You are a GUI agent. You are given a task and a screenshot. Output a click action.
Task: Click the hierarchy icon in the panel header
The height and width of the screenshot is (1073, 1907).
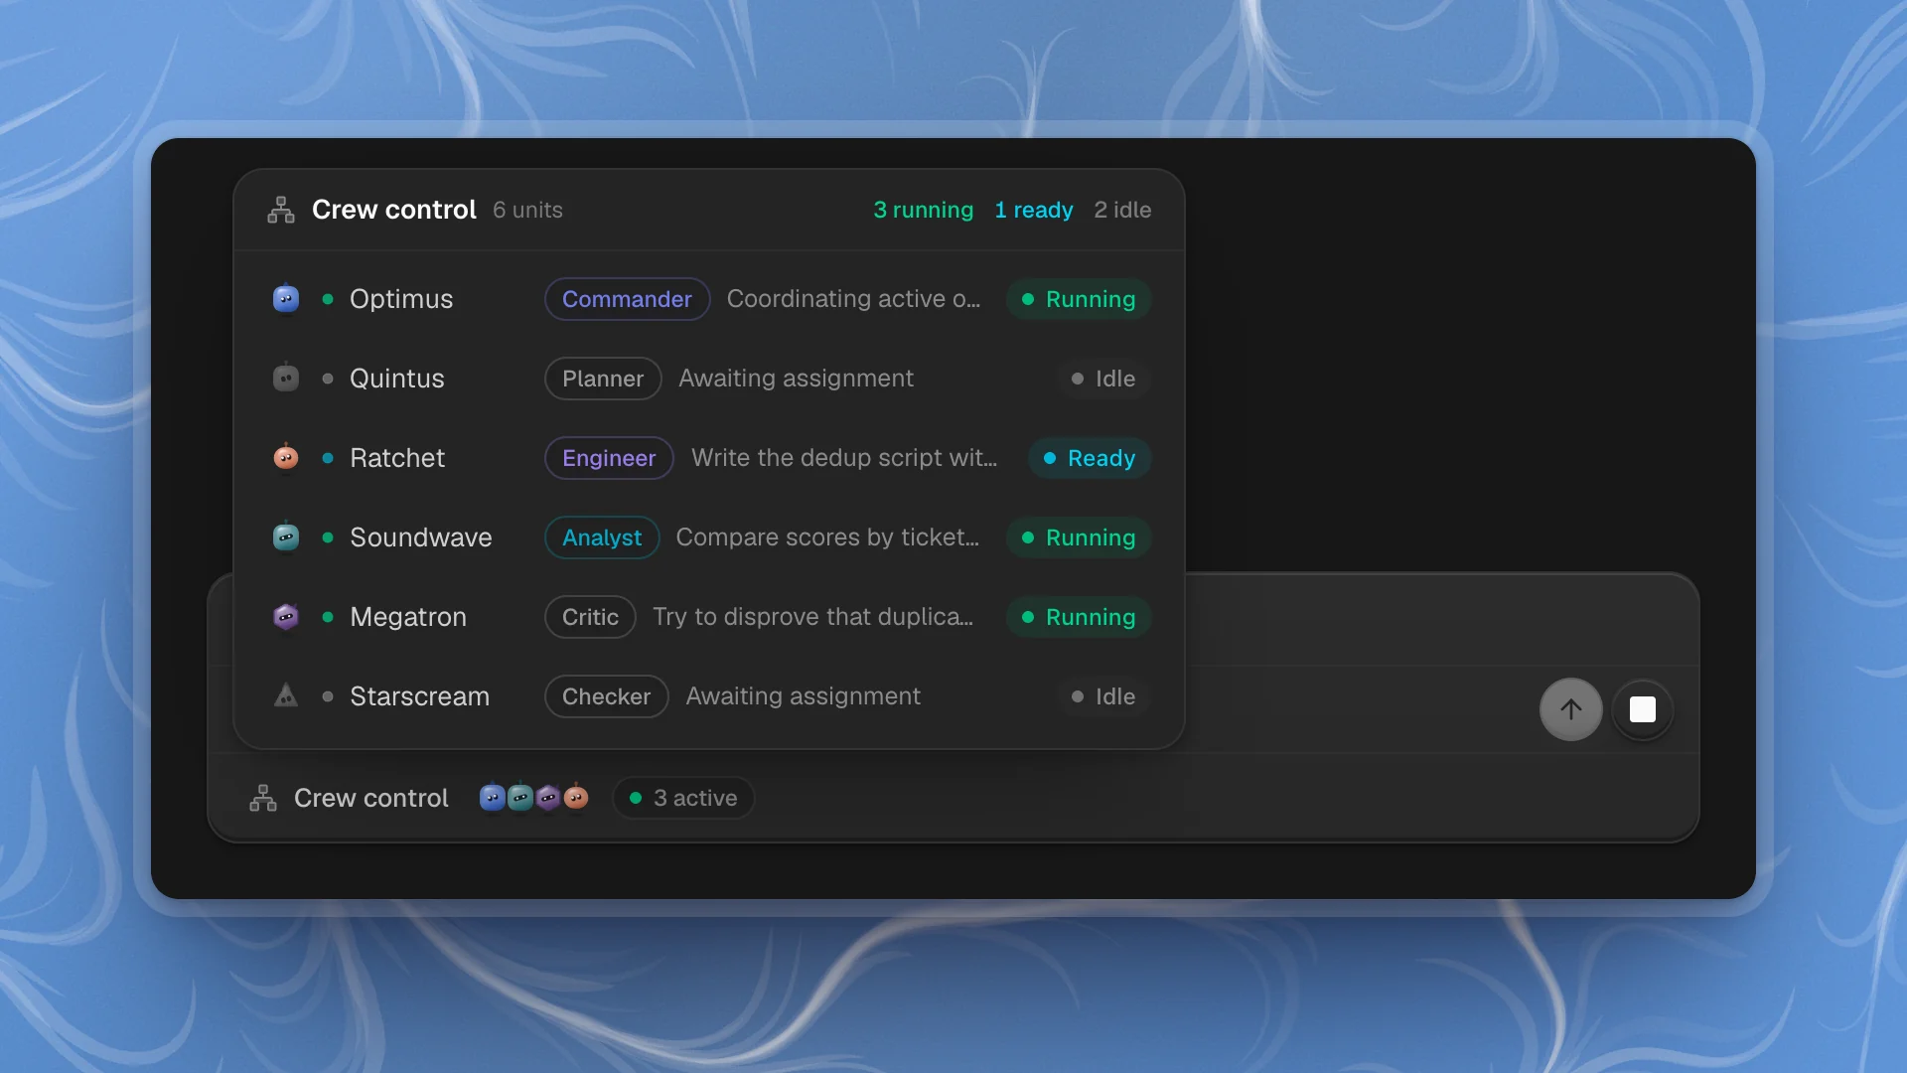click(281, 210)
